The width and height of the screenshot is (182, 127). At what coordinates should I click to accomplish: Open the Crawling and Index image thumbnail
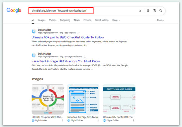119,99
